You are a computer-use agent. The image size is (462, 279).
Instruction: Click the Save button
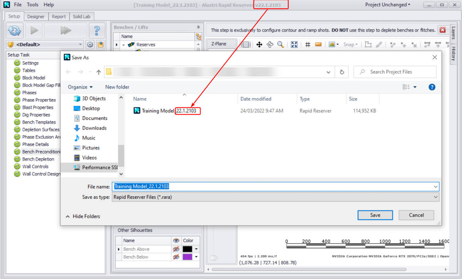[375, 215]
